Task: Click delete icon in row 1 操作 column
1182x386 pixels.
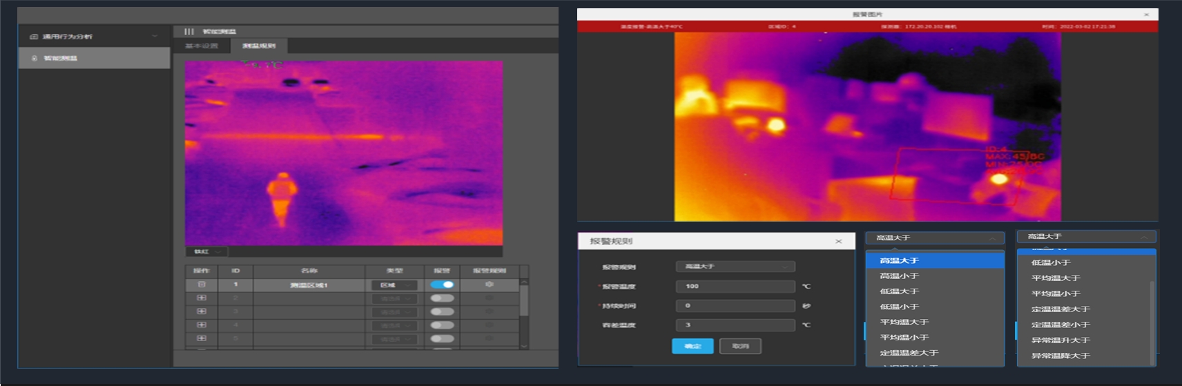Action: (202, 284)
